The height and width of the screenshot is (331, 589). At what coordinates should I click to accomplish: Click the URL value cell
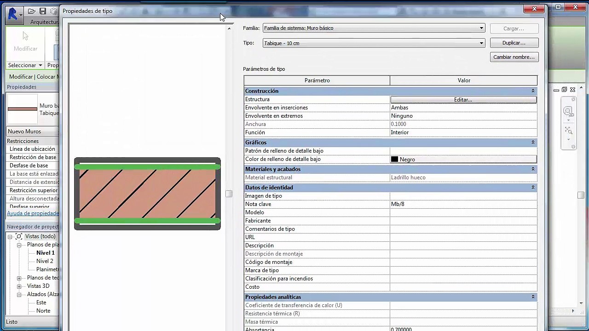463,237
